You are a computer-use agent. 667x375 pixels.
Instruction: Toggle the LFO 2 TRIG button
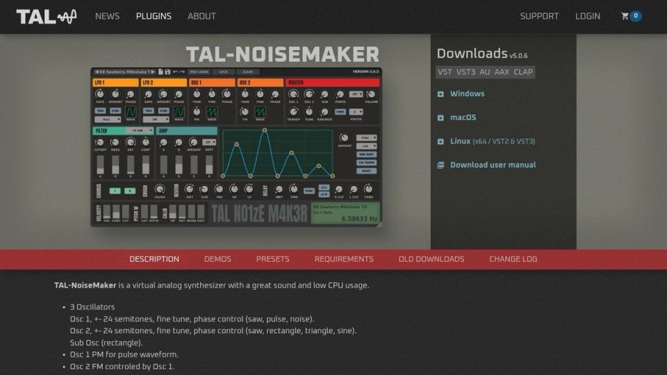148,110
